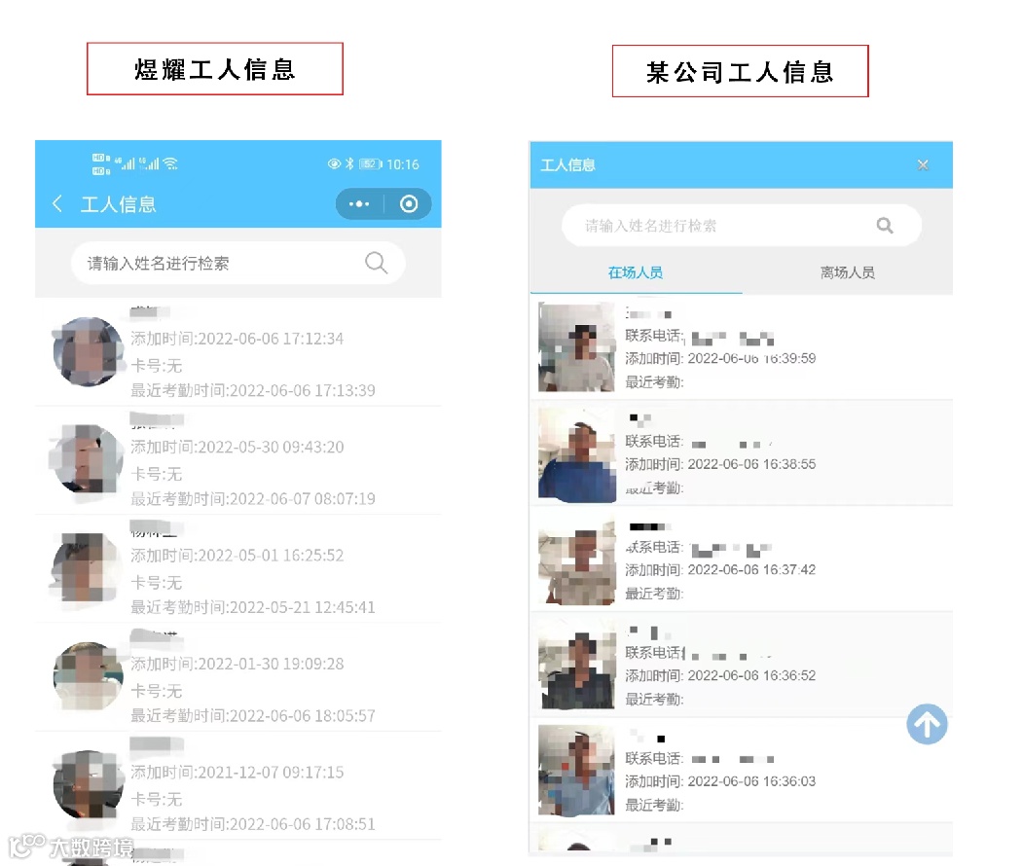The width and height of the screenshot is (1022, 866).
Task: Open worker photo added 2022-06-06 16:39:59
Action: pyautogui.click(x=577, y=347)
